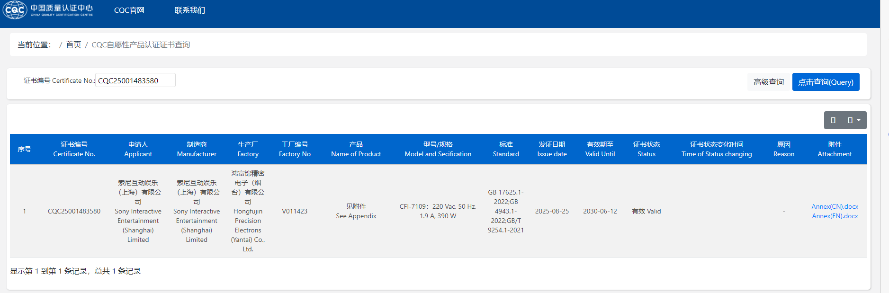Open Annex(EN).docx attachment
The width and height of the screenshot is (889, 293).
coord(835,216)
